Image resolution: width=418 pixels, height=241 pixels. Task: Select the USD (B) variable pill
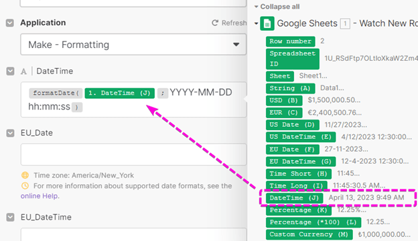[284, 101]
